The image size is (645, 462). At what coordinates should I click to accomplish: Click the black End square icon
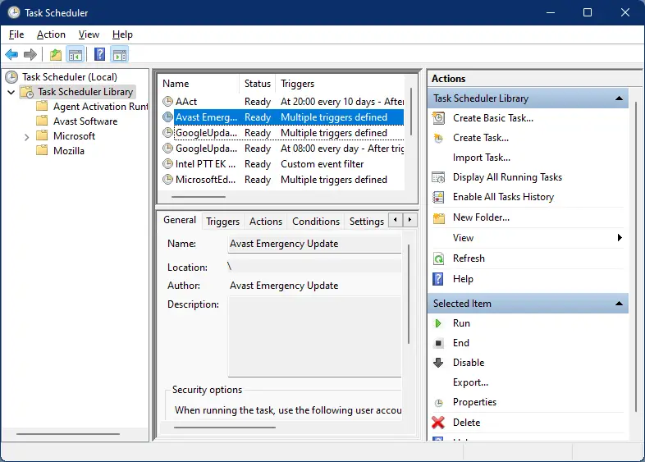(438, 343)
